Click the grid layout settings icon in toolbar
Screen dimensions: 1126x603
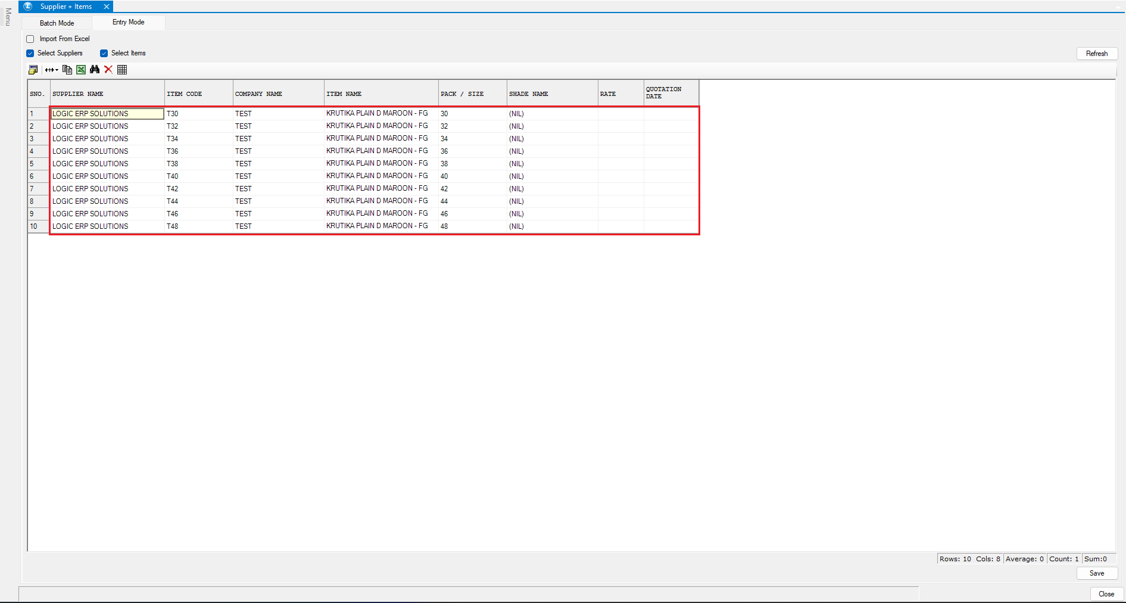[x=33, y=70]
